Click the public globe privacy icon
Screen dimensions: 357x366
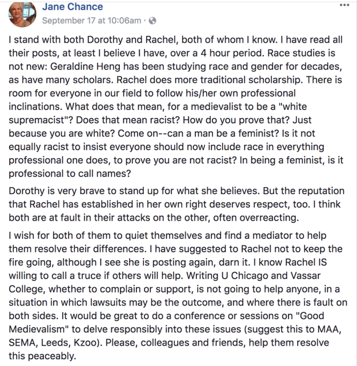152,21
